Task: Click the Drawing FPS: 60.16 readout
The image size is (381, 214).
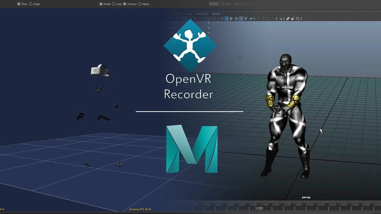Action: click(140, 210)
